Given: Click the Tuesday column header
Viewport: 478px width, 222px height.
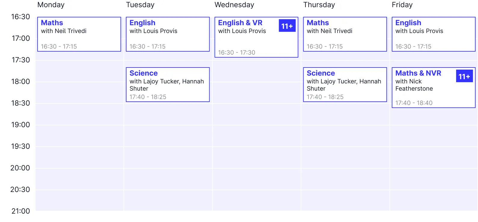Looking at the screenshot, I should point(140,5).
